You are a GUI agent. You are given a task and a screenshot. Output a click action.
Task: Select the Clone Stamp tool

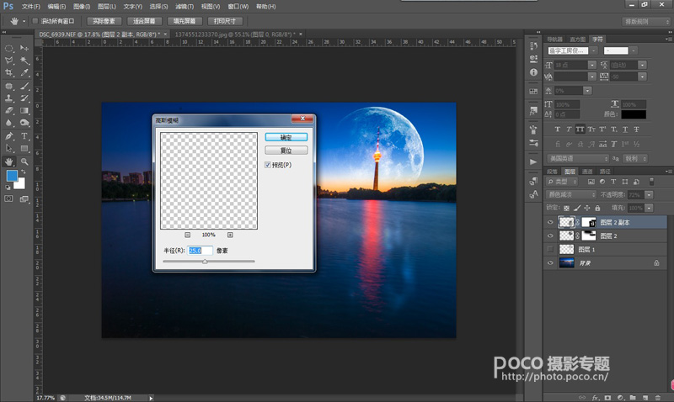point(9,98)
